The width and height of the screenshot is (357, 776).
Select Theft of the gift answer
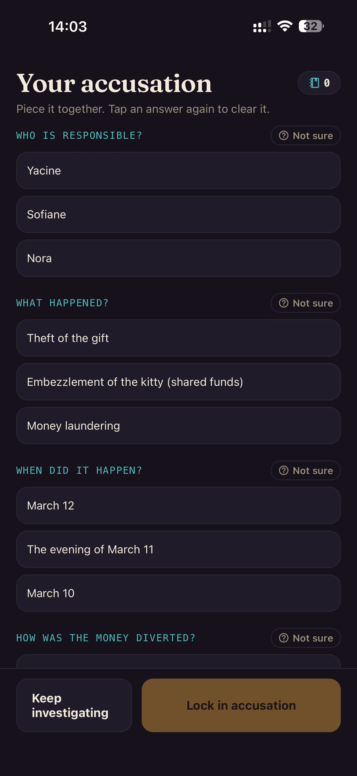(x=178, y=338)
